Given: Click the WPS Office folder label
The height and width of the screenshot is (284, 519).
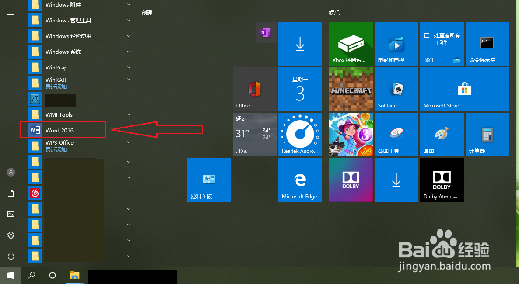Looking at the screenshot, I should click(60, 142).
